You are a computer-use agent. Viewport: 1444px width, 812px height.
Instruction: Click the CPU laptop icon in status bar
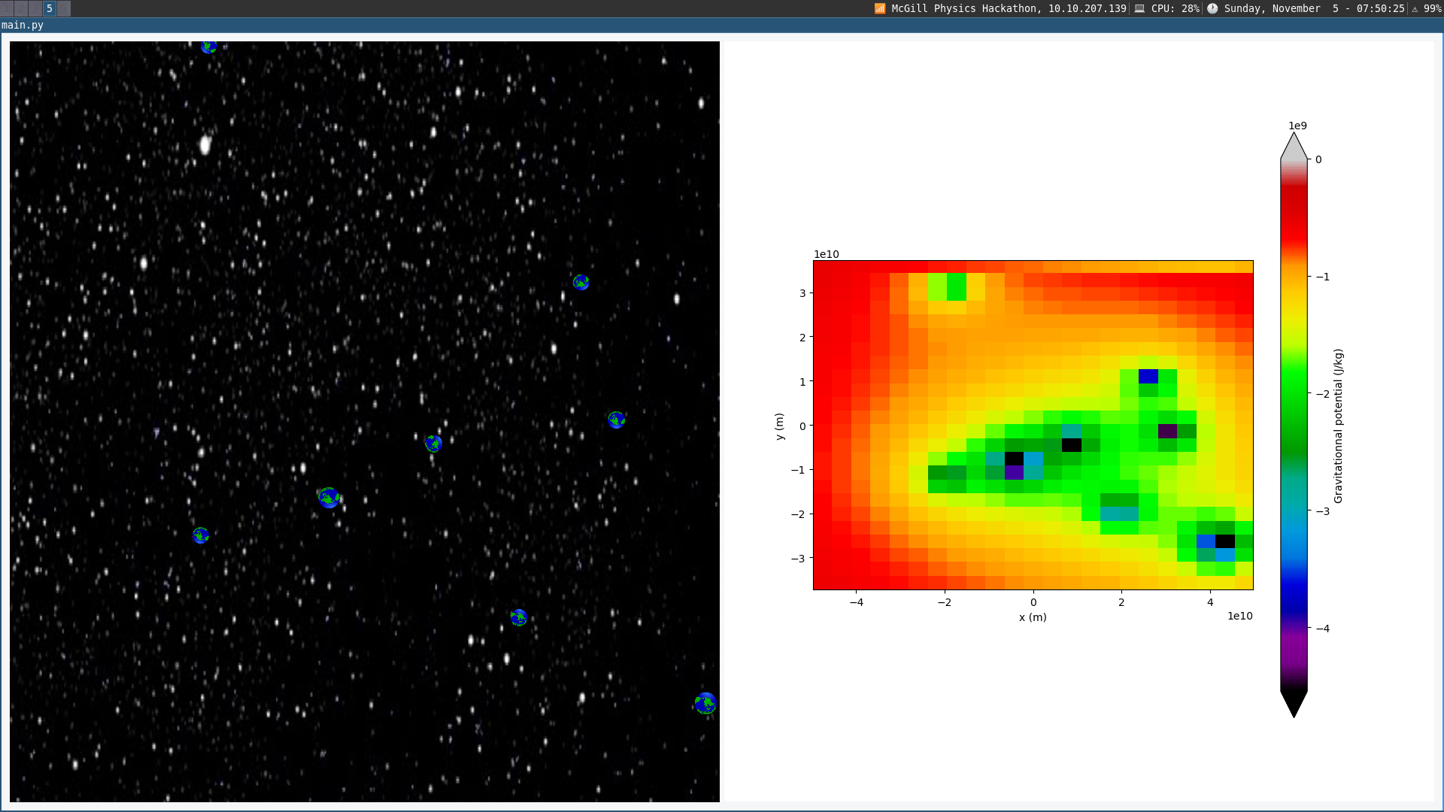tap(1139, 8)
